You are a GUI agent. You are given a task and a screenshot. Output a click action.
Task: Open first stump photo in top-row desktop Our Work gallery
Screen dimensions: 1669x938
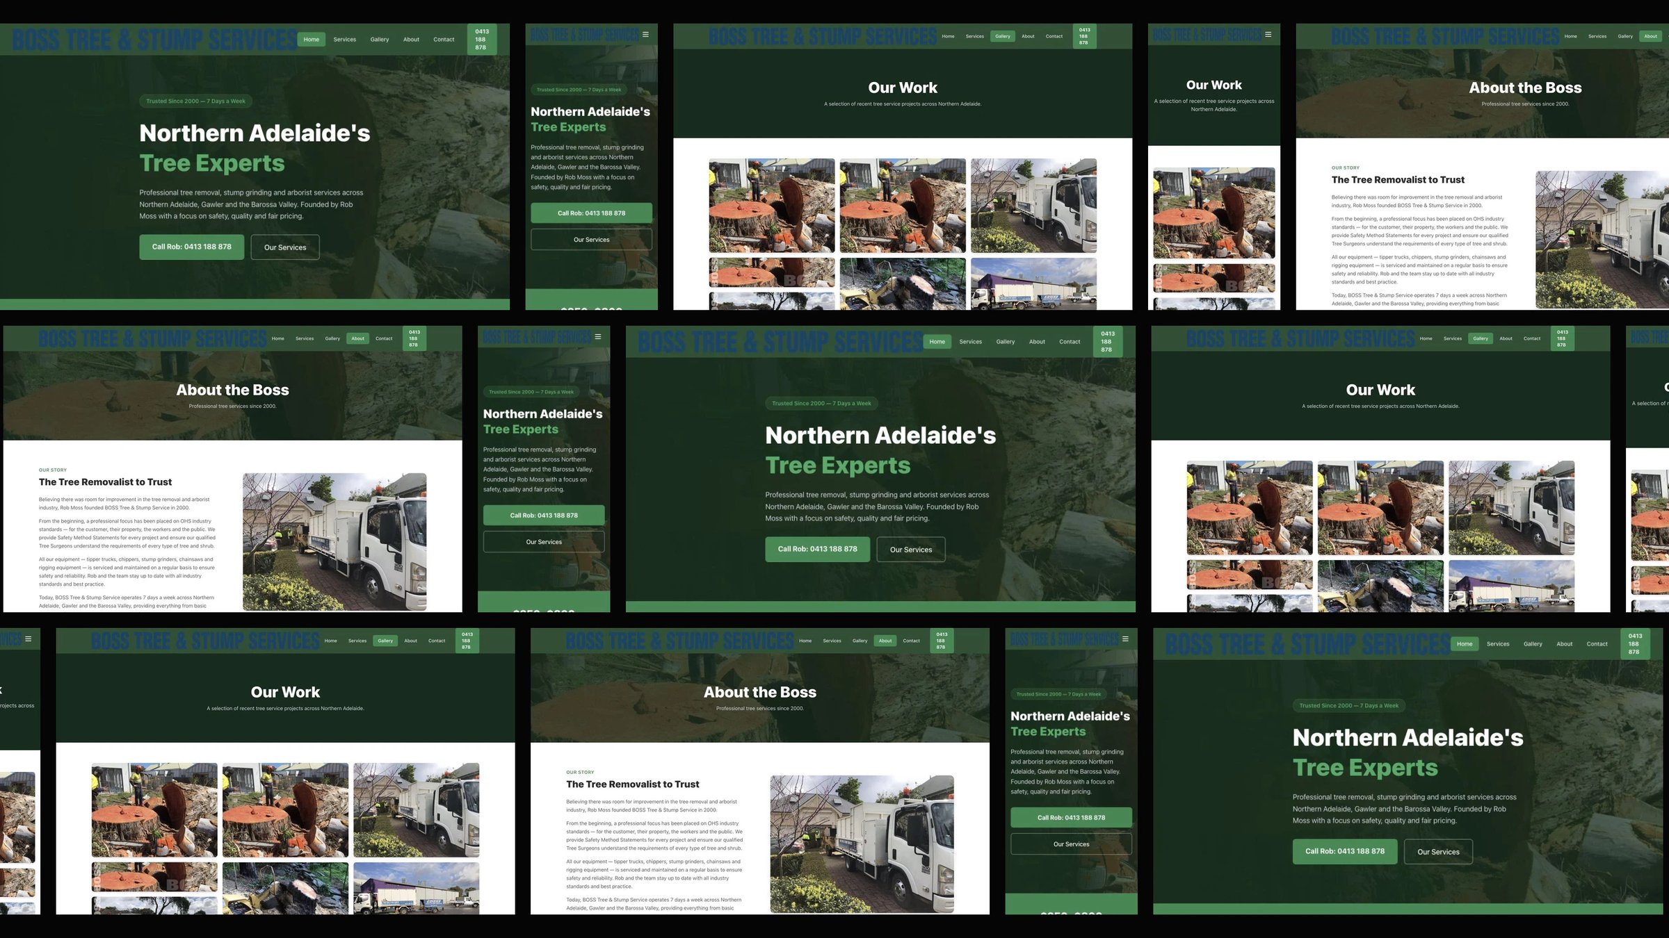pyautogui.click(x=772, y=206)
